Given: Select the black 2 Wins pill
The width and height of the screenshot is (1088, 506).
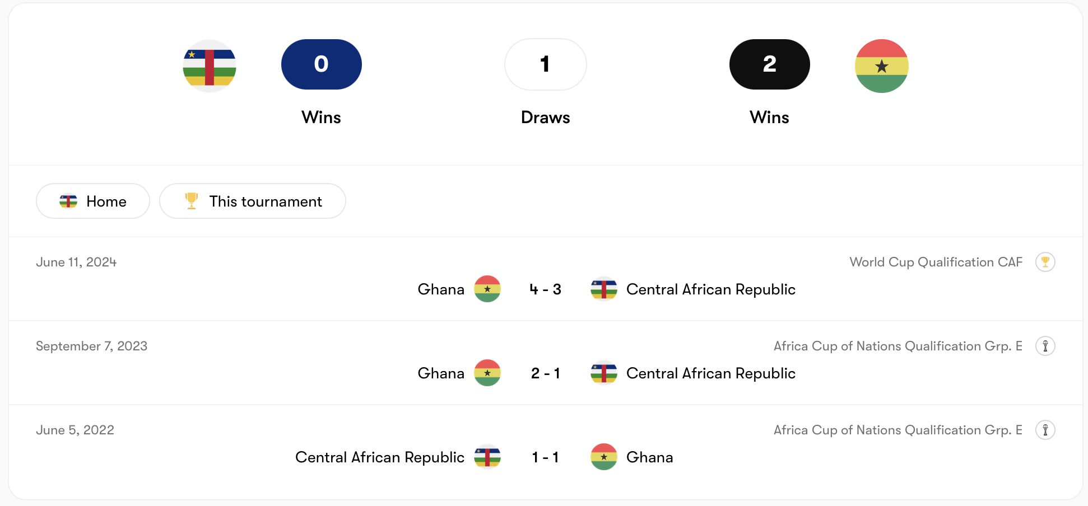Looking at the screenshot, I should point(769,64).
